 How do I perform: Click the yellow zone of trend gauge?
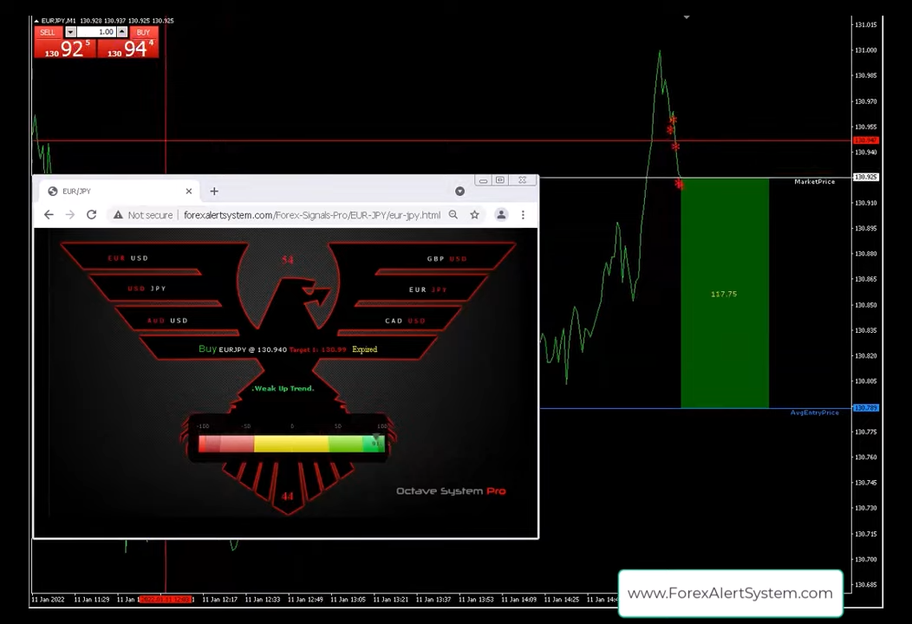(x=291, y=444)
